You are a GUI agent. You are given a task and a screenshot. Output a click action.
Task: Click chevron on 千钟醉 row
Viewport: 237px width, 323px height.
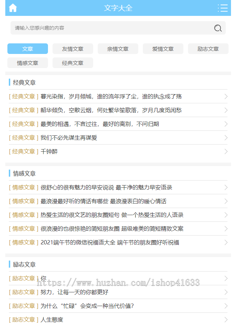click(226, 152)
